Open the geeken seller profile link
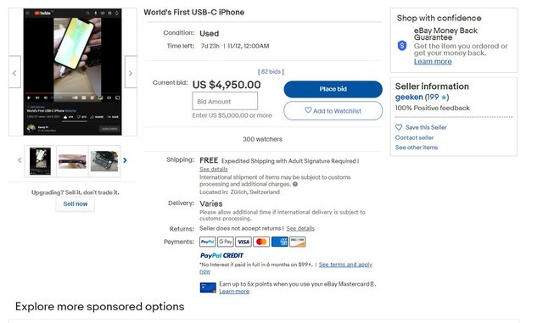 click(409, 97)
